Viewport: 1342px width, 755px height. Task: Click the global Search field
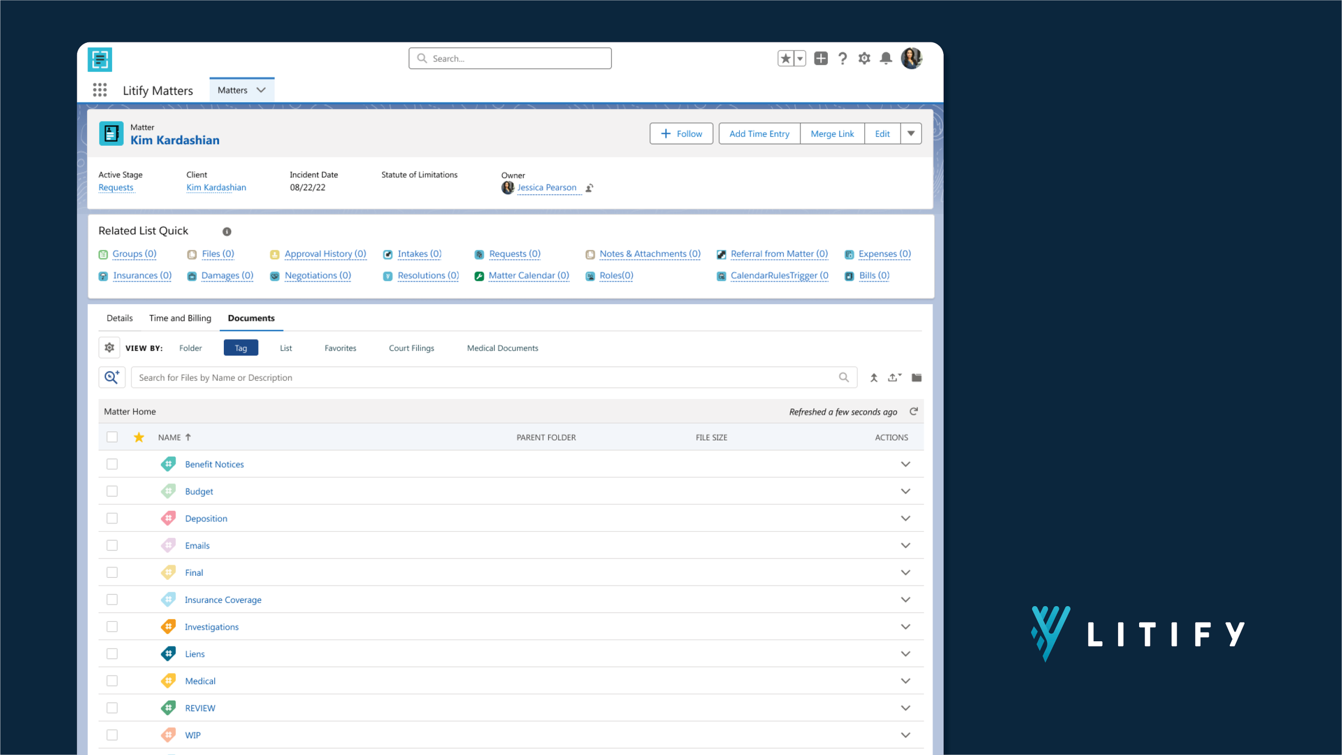[510, 59]
